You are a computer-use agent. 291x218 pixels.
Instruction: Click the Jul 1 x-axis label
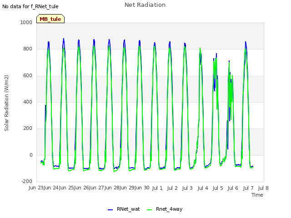pyautogui.click(x=157, y=188)
